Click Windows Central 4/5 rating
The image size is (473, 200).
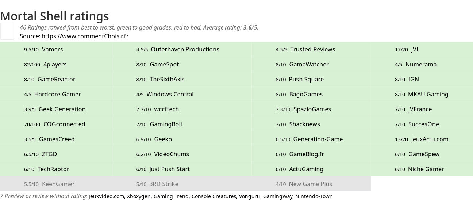(x=165, y=94)
